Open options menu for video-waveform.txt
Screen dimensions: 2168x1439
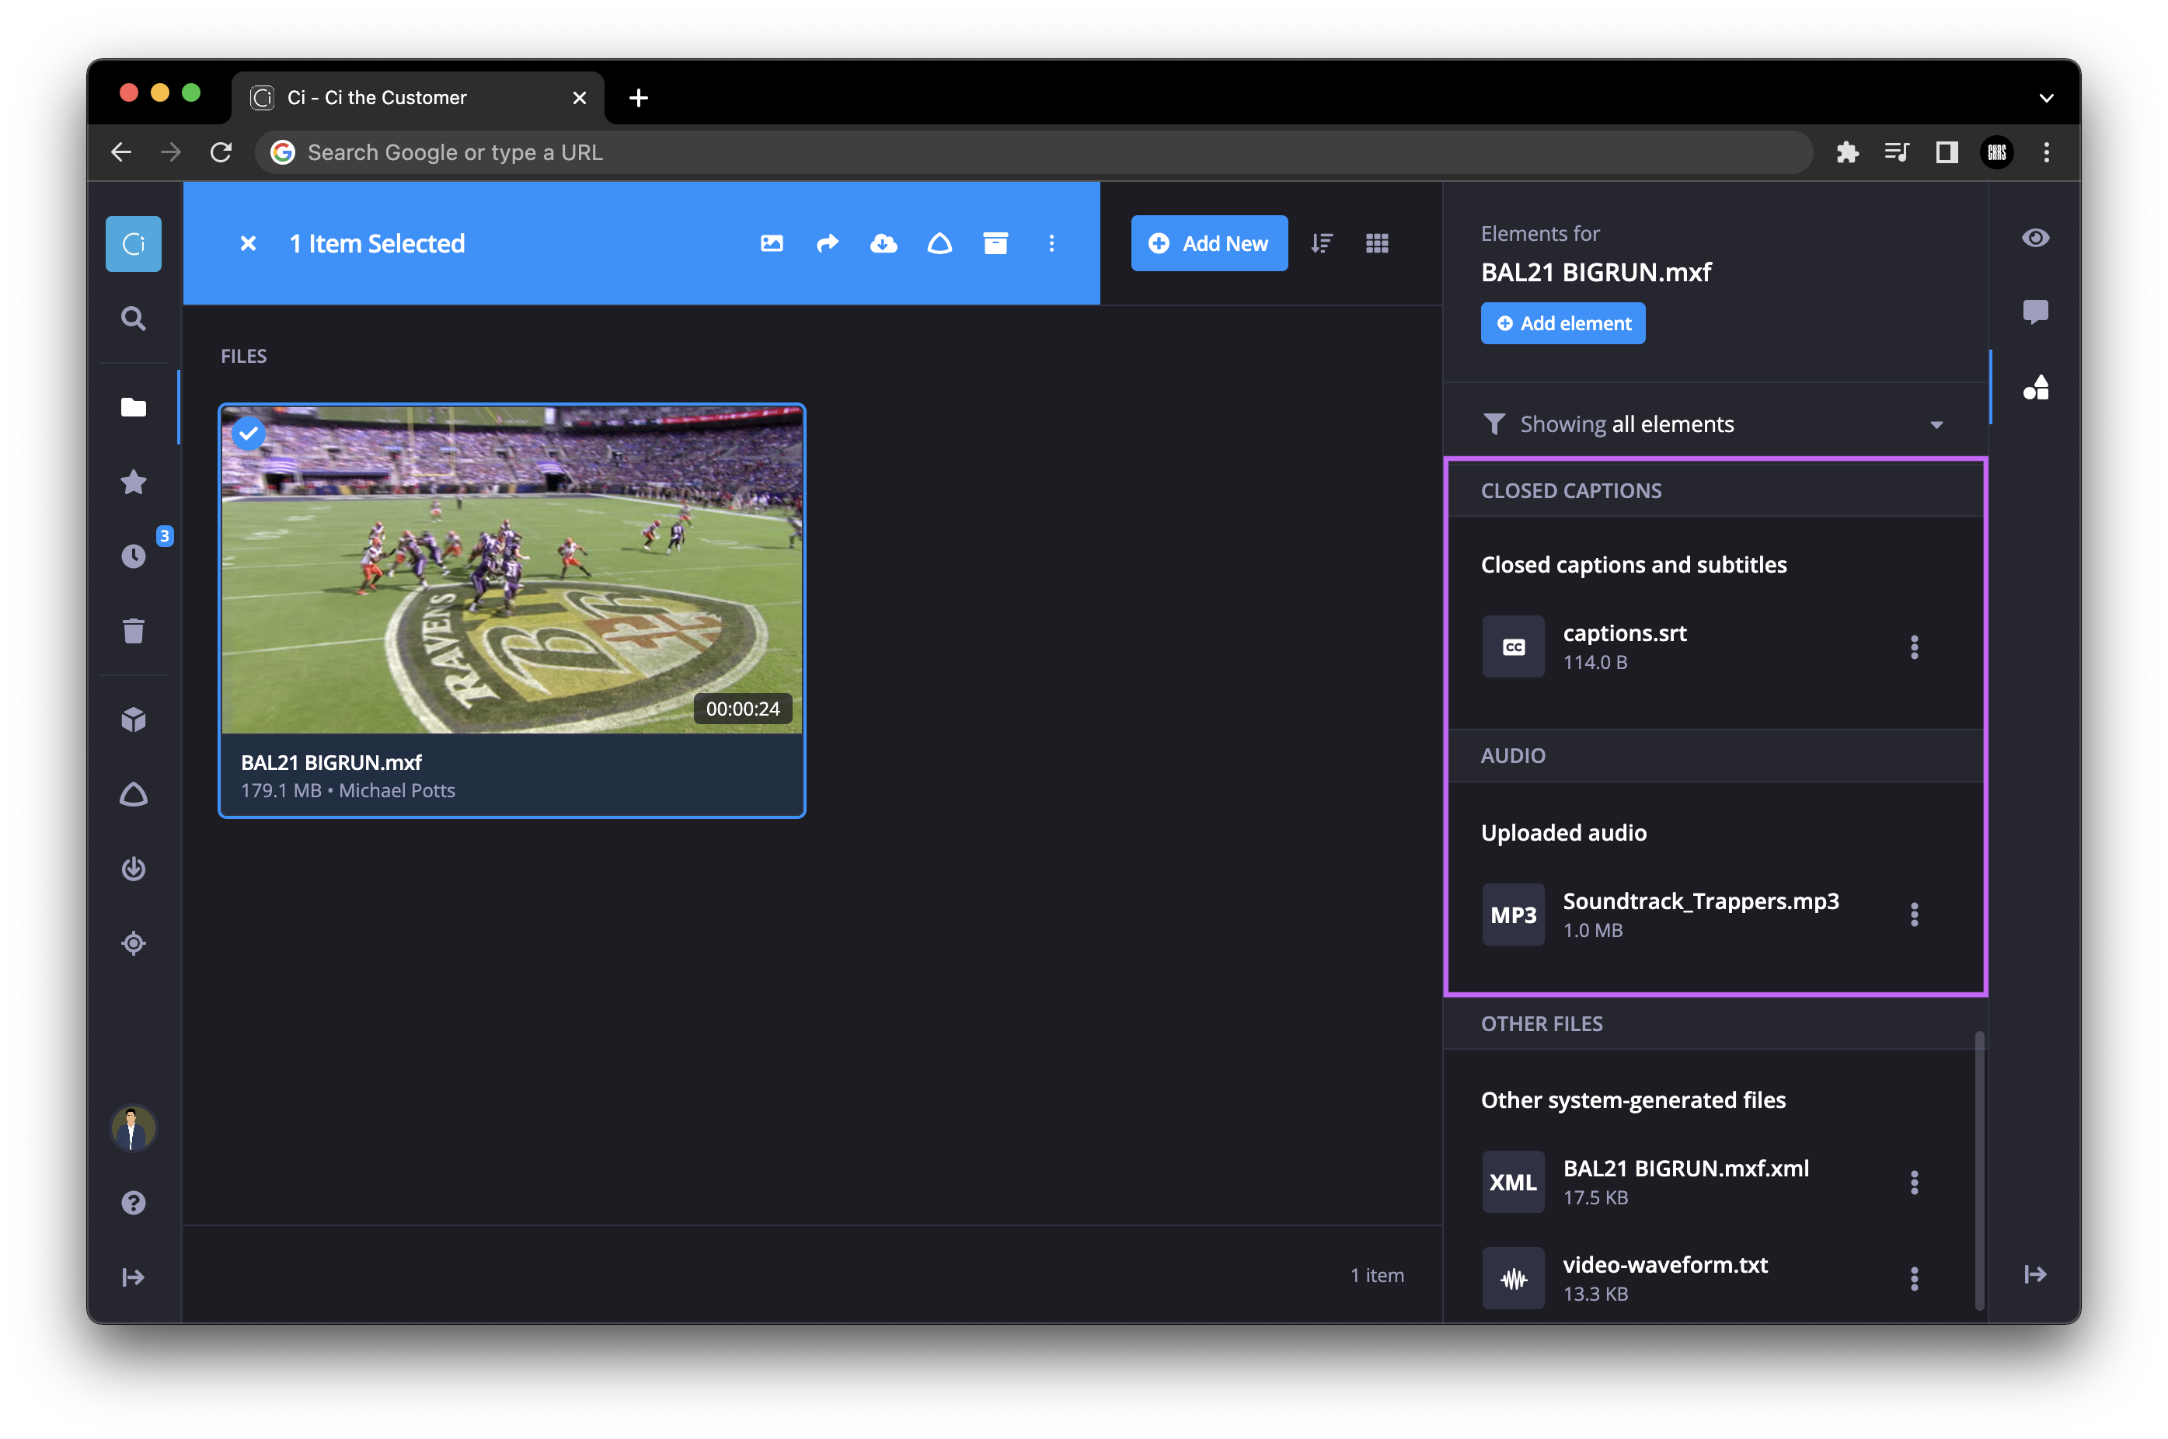(x=1914, y=1278)
